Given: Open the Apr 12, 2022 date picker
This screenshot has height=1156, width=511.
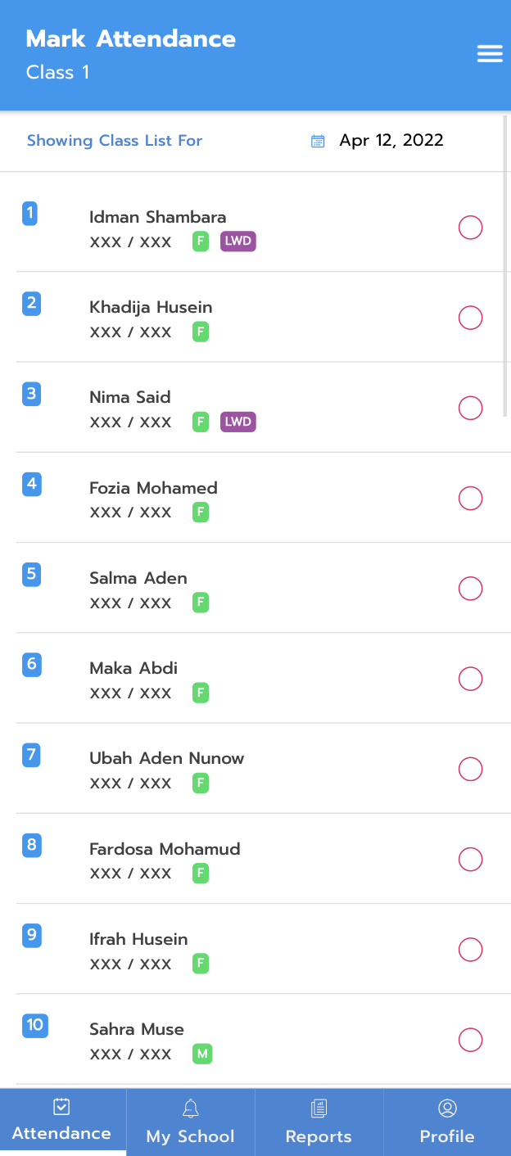Looking at the screenshot, I should tap(391, 140).
